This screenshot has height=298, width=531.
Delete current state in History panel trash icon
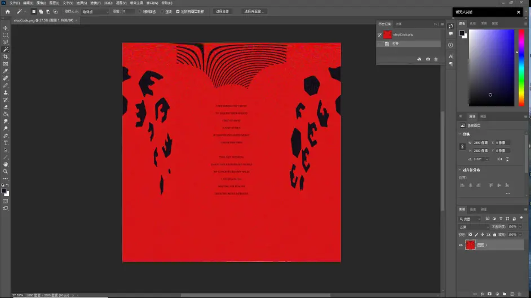click(436, 59)
